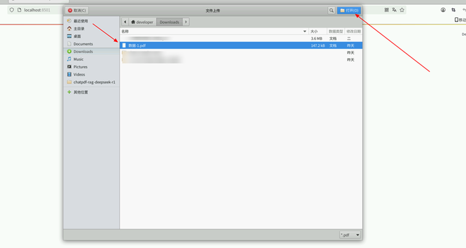
Task: Switch to the developer path segment
Action: pos(142,22)
